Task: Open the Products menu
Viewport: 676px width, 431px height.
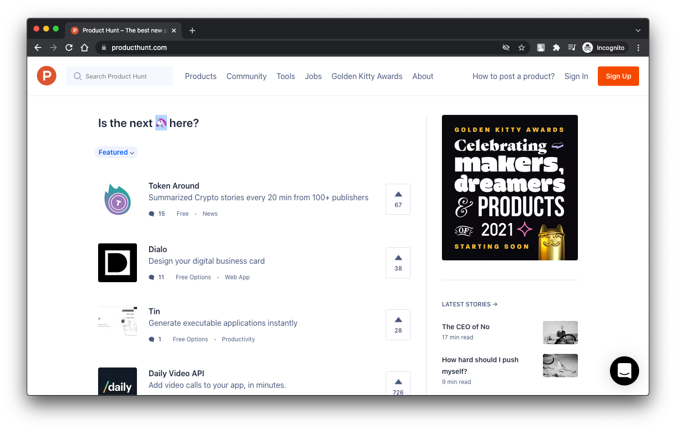Action: (x=201, y=76)
